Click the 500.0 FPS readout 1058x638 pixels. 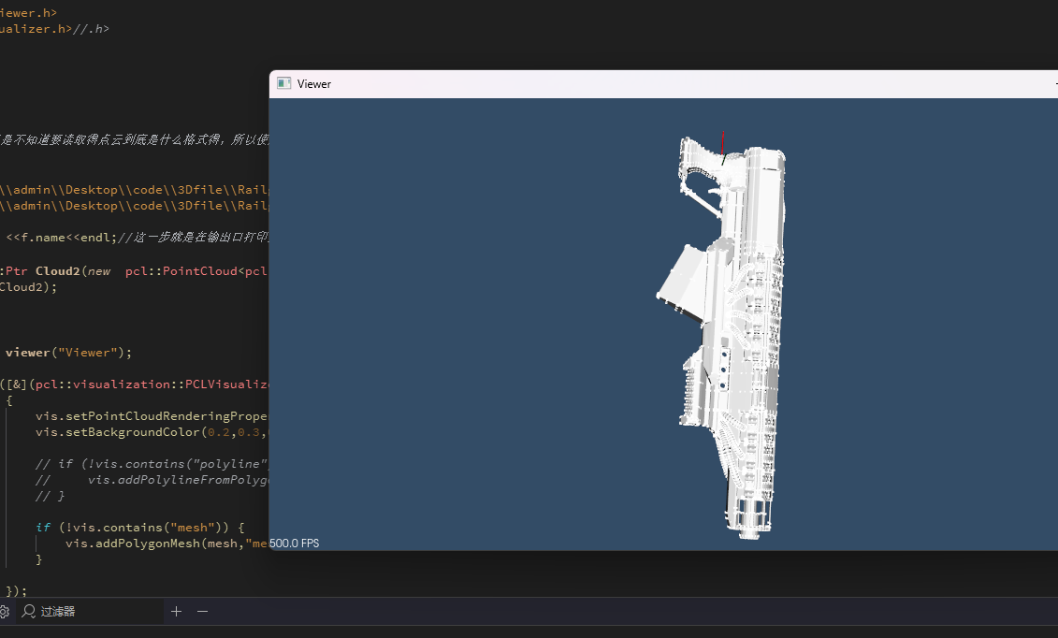(294, 543)
